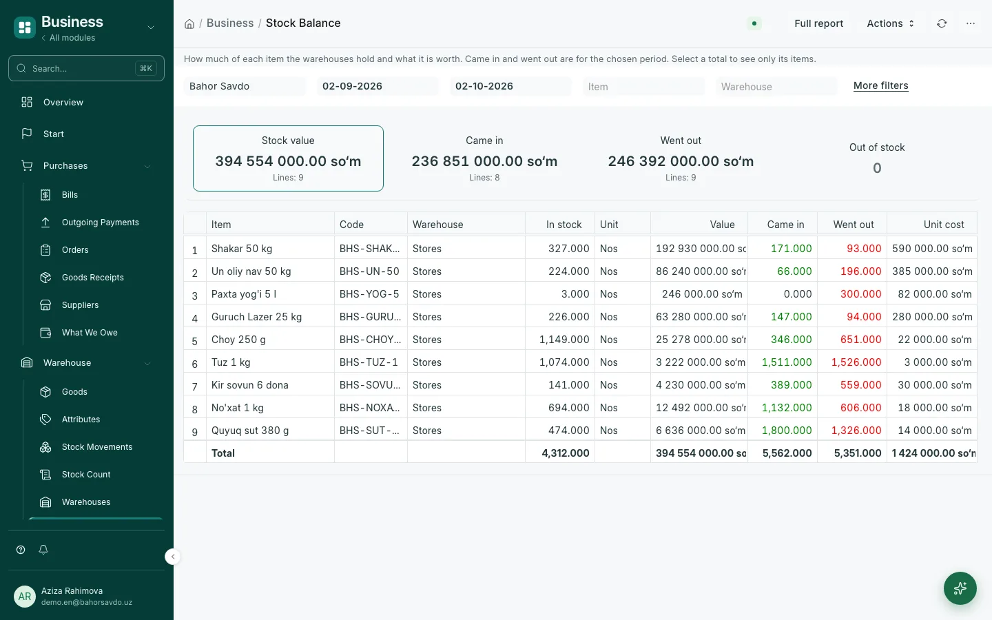This screenshot has width=992, height=620.
Task: Click the from date 02-09-2026 field
Action: pos(378,86)
